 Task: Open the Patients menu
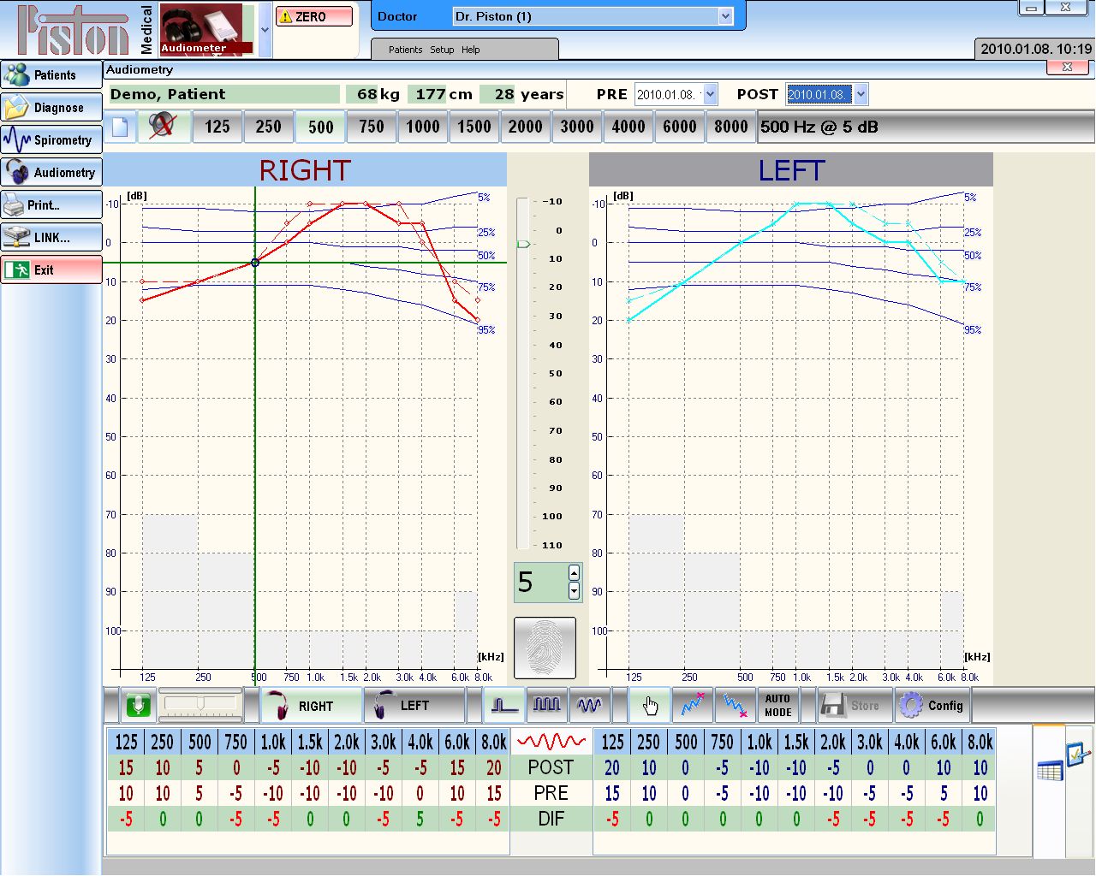(x=405, y=50)
